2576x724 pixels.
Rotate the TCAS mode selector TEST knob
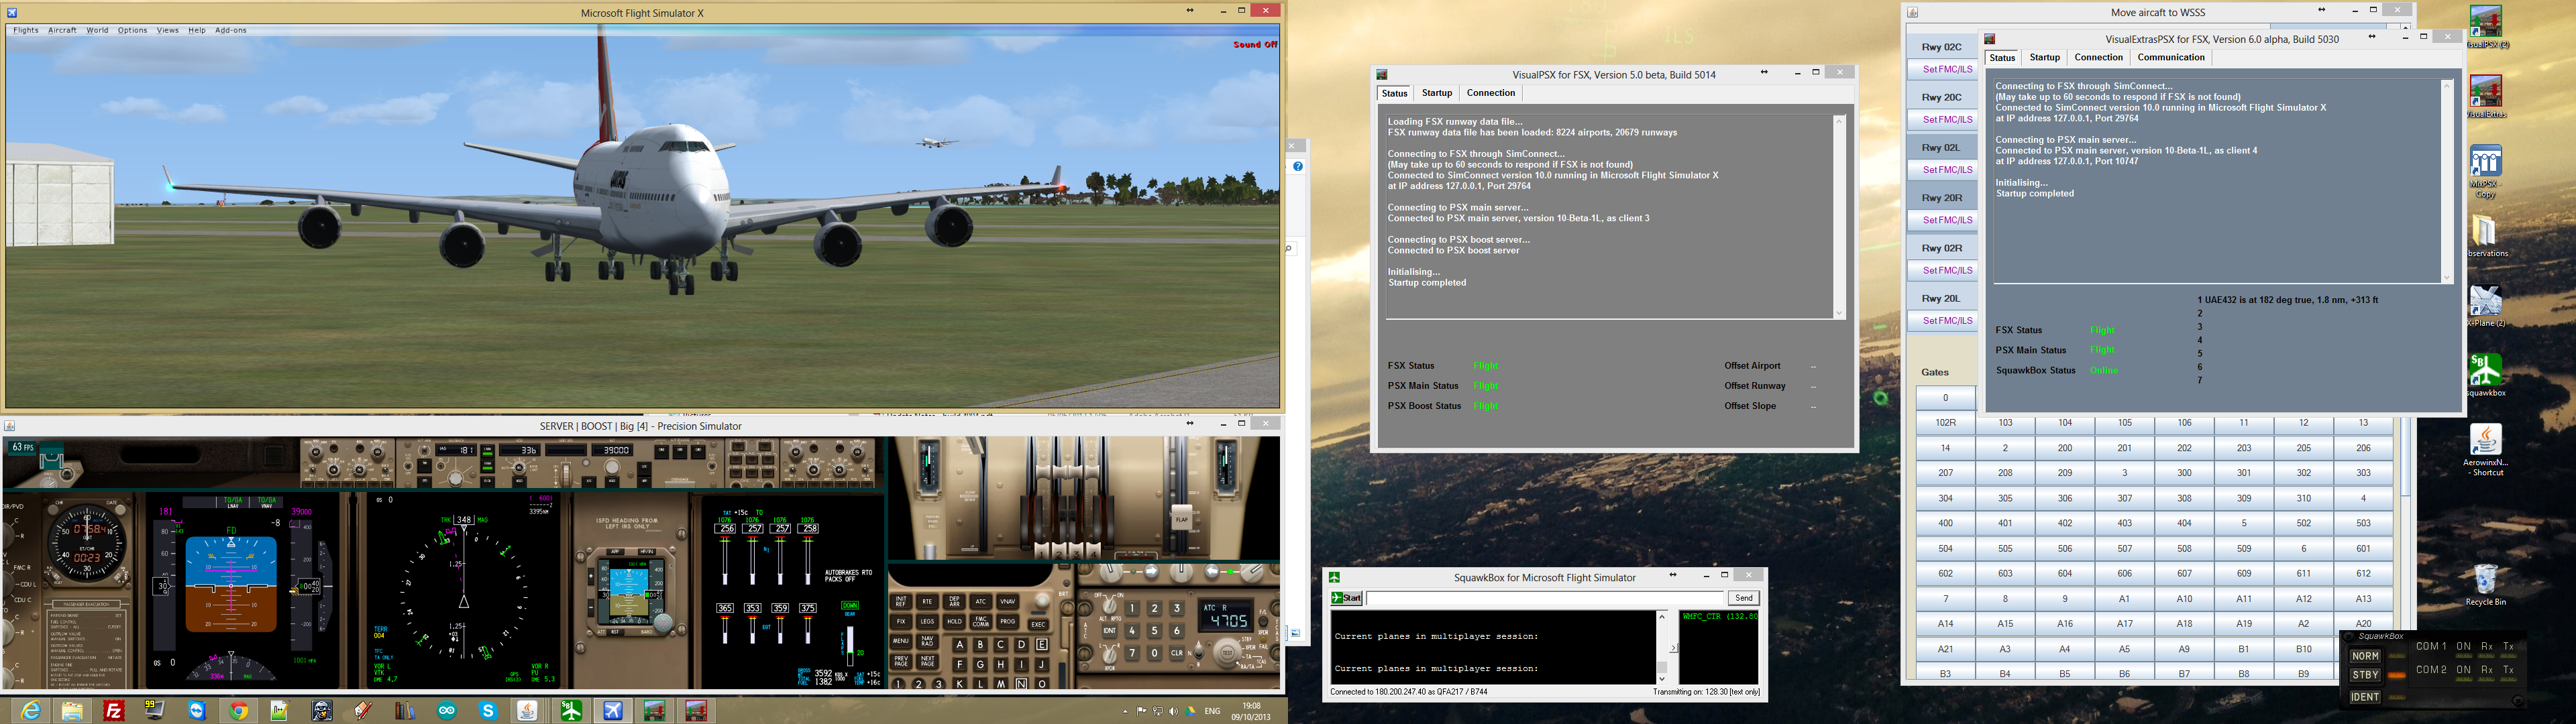tap(1227, 653)
